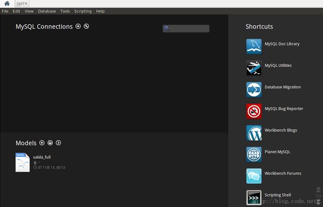Image resolution: width=323 pixels, height=207 pixels.
Task: Click the Planet MySQL globe icon
Action: [253, 154]
